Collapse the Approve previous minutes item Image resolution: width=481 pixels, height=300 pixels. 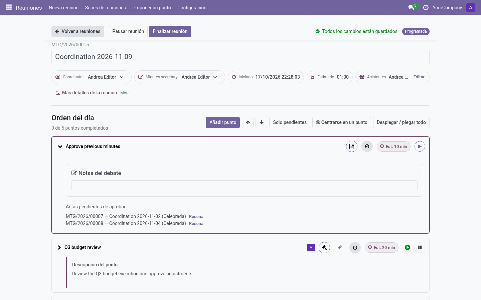pyautogui.click(x=60, y=146)
